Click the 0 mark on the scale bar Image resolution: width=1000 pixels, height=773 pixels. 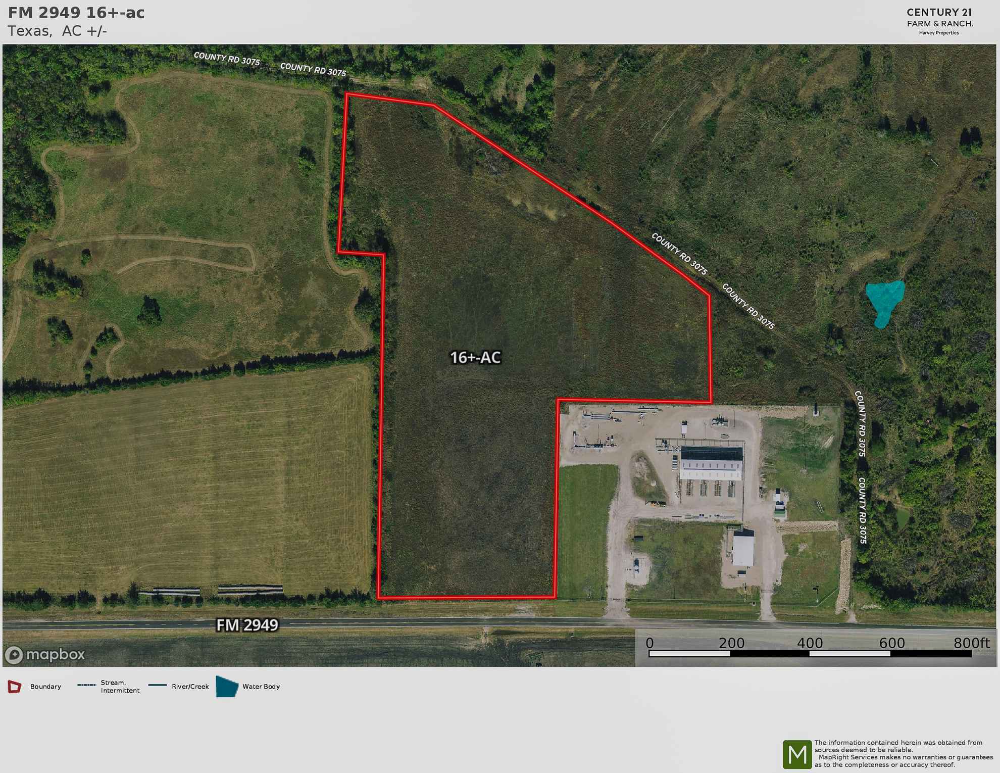[x=649, y=643]
